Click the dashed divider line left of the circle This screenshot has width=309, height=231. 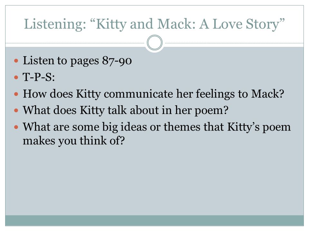click(75, 43)
